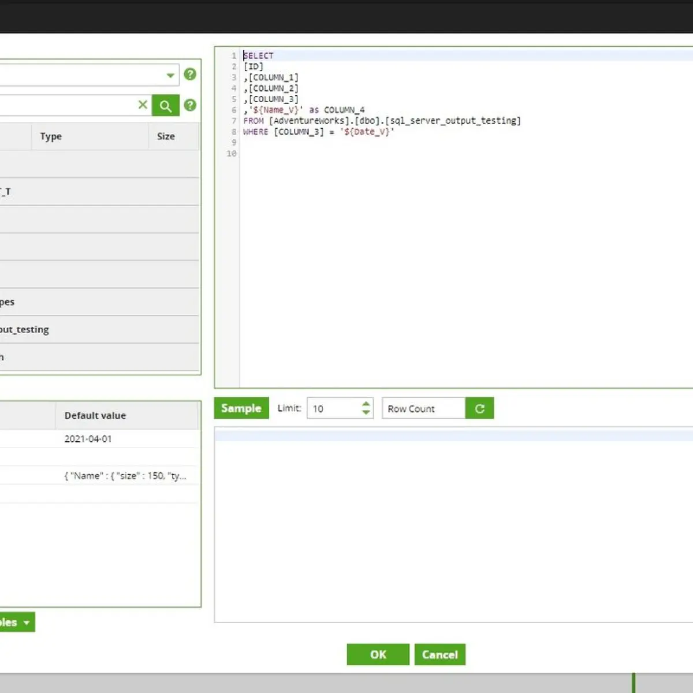Screen dimensions: 693x693
Task: Click the FROM [AdventureWorks] line in editor
Action: [382, 121]
